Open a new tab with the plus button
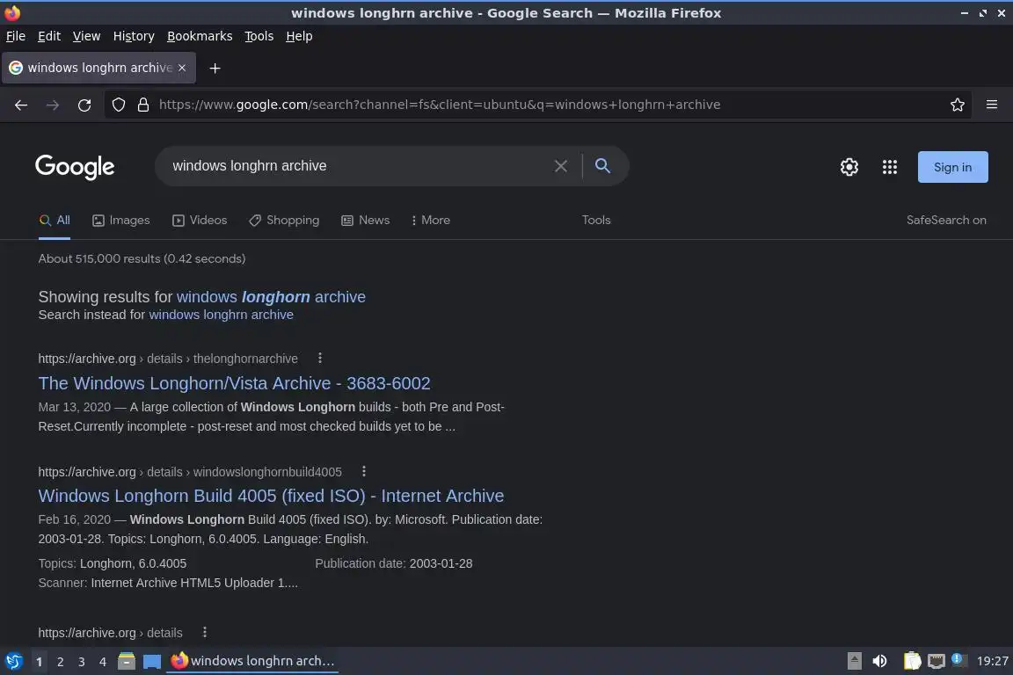 (x=215, y=68)
